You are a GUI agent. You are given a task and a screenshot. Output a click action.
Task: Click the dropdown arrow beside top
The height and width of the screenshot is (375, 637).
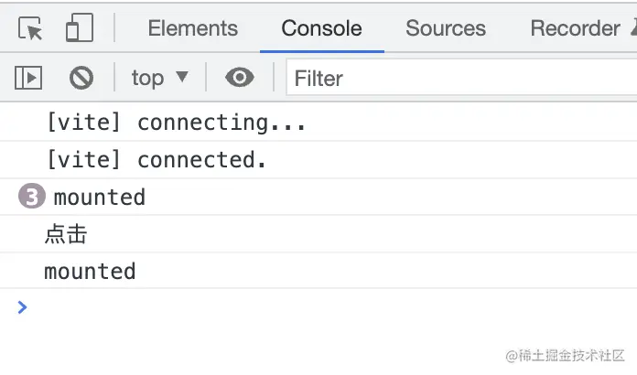tap(182, 76)
